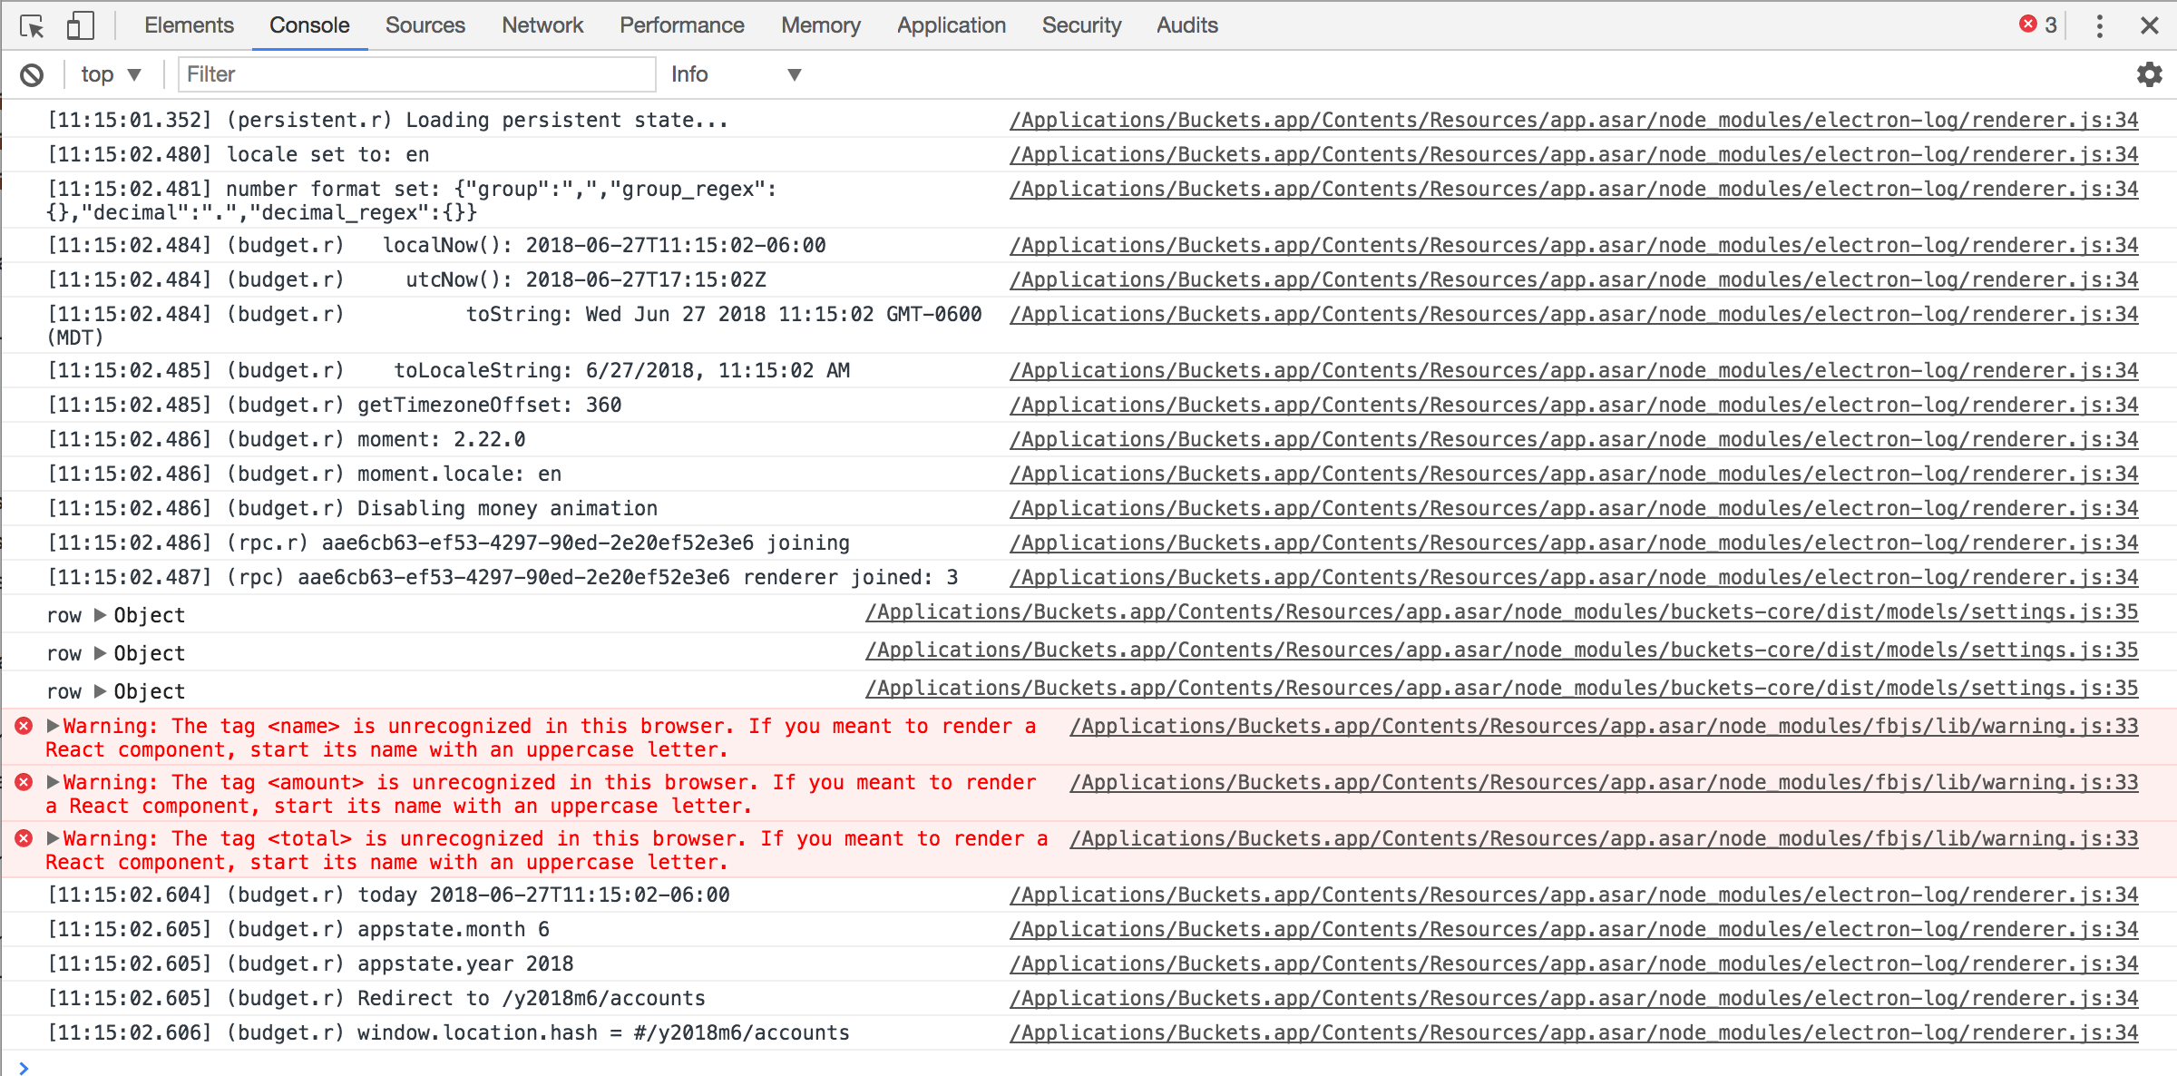Screen dimensions: 2177x1076
Task: Click the Filter input field
Action: pos(416,73)
